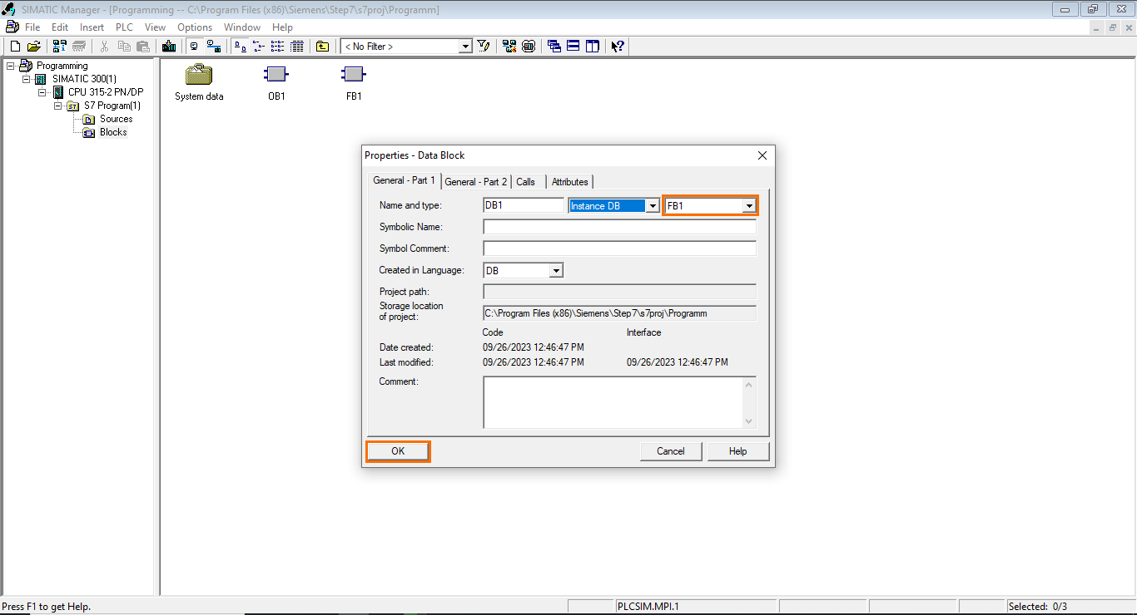Click the Cascade windows icon
The image size is (1137, 615).
[x=554, y=47]
